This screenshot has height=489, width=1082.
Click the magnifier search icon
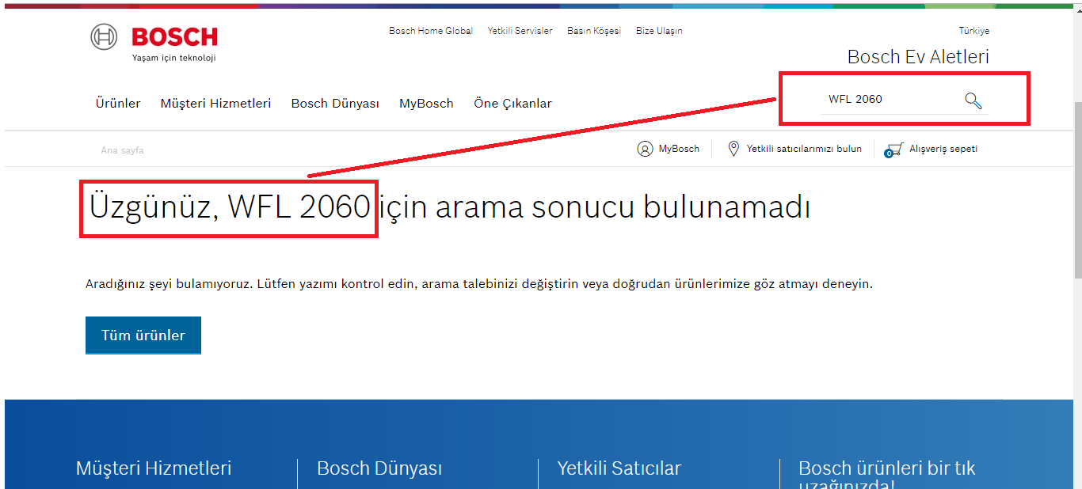point(973,100)
